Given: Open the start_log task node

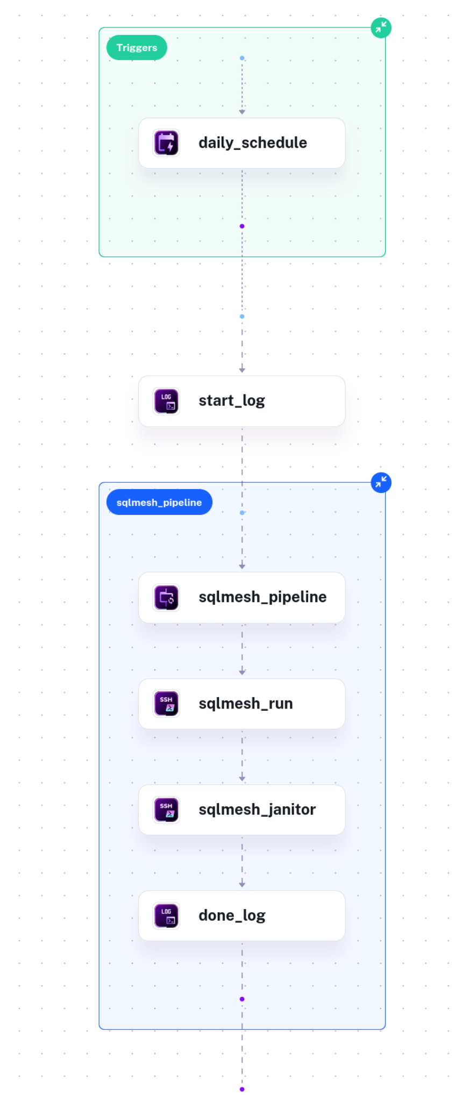Looking at the screenshot, I should (x=241, y=401).
